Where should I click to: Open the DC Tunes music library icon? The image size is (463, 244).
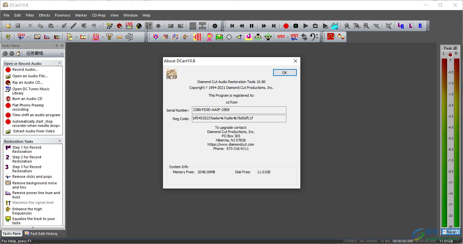(109, 26)
